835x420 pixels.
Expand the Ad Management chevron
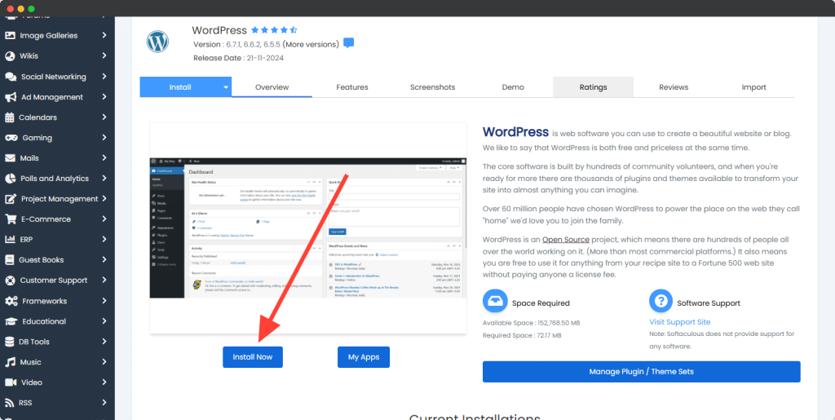[104, 97]
